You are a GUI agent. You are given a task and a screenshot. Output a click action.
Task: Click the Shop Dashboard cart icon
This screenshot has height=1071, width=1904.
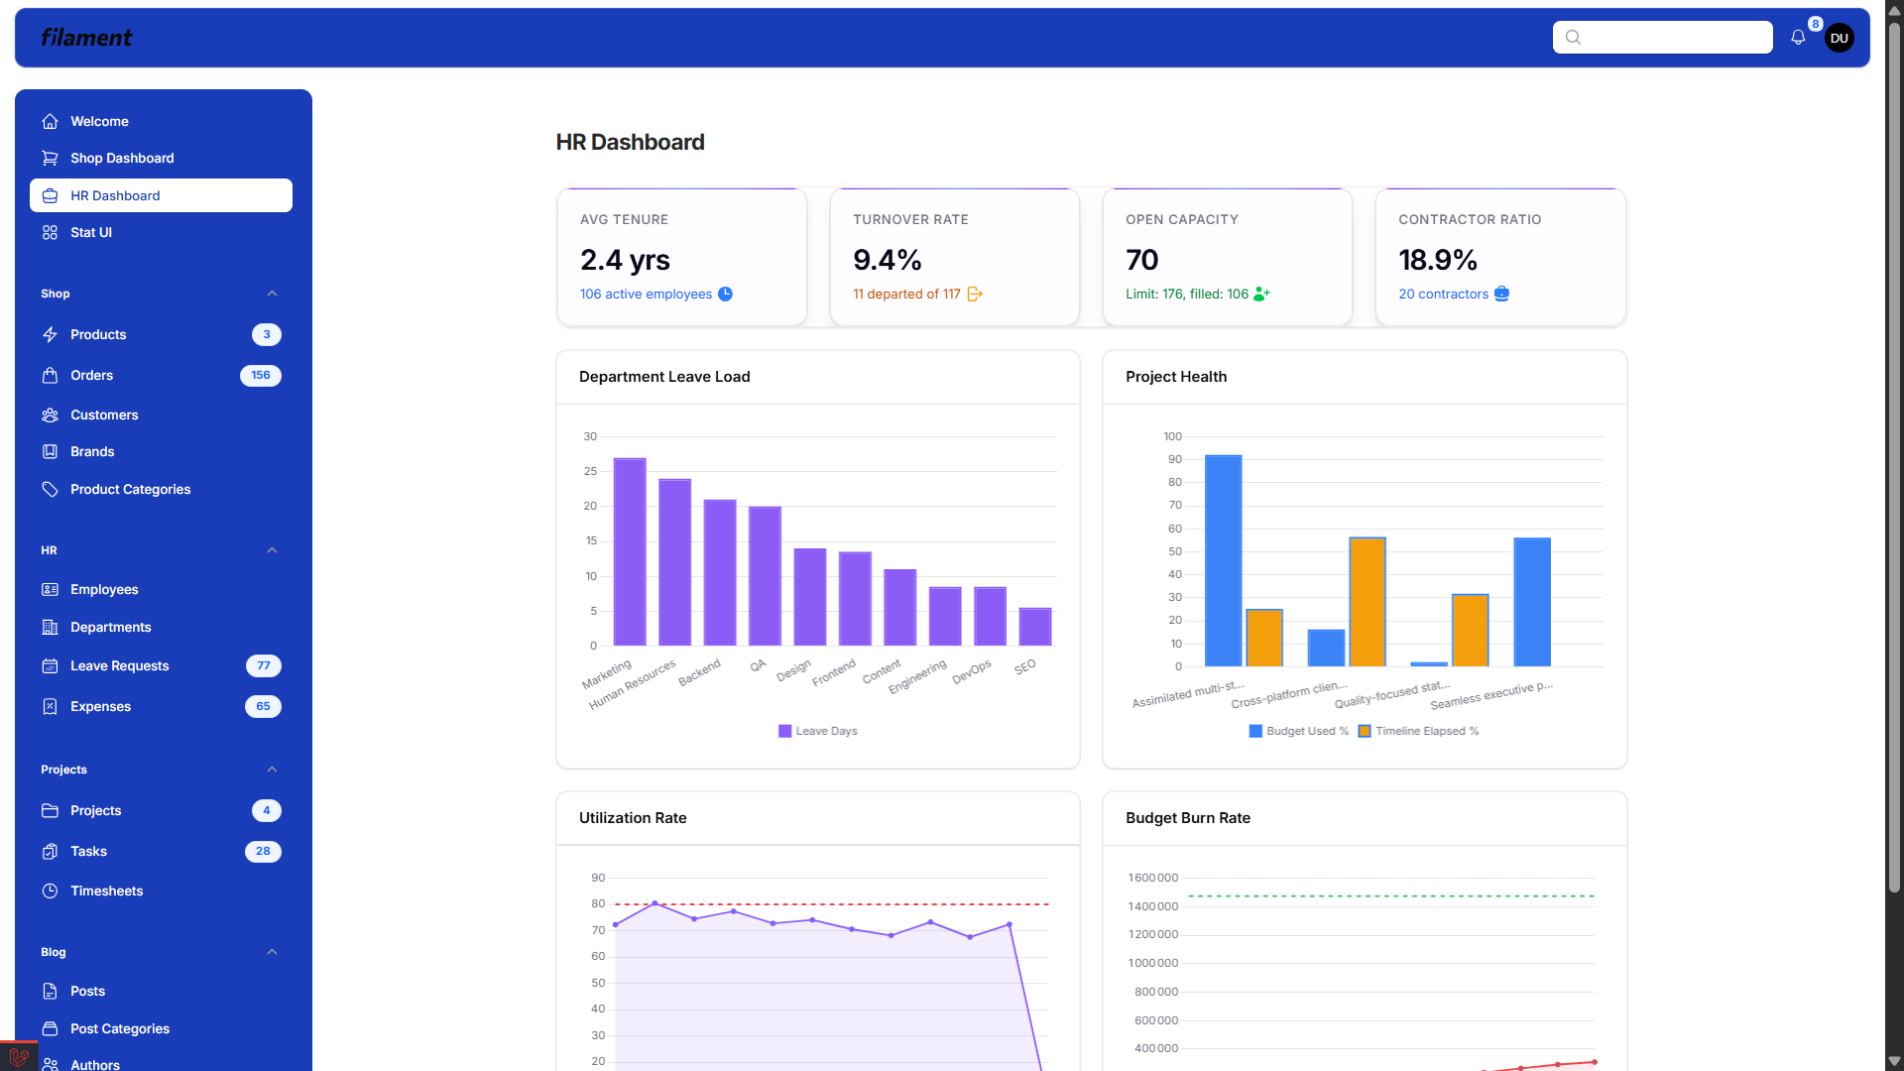(50, 158)
